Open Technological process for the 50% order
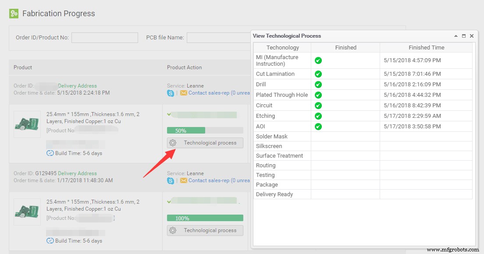Screen dimensions: 484x254 click(205, 143)
